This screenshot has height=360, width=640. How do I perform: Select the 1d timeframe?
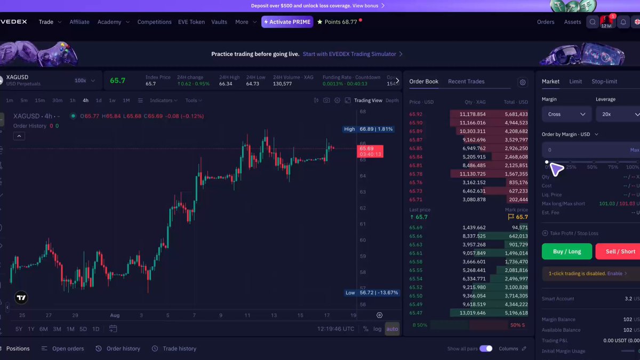pyautogui.click(x=99, y=100)
